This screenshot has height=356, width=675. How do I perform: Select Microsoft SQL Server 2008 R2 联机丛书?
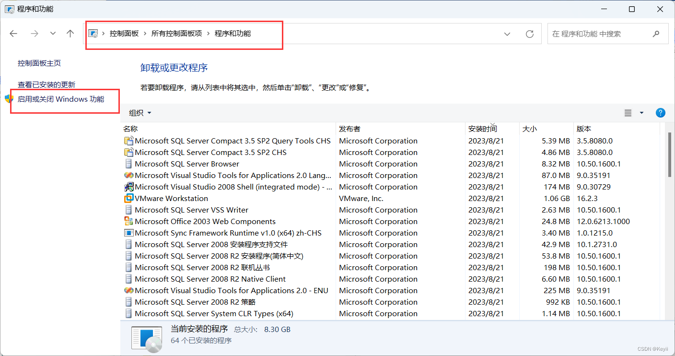[202, 268]
